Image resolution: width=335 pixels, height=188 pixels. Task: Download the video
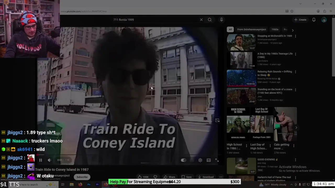point(206,177)
